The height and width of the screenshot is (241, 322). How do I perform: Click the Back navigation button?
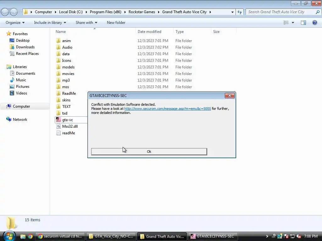click(5, 12)
